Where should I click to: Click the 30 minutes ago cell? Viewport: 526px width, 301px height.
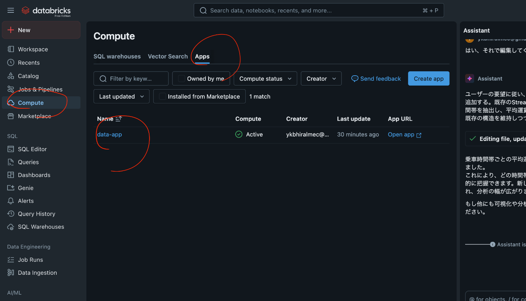358,135
